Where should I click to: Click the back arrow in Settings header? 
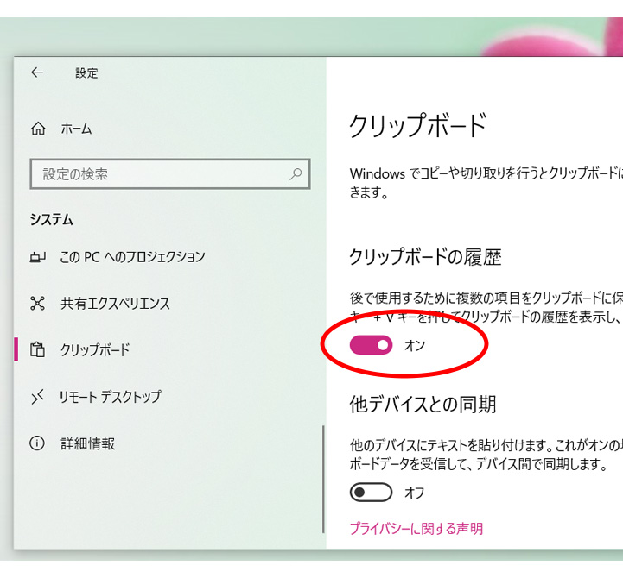coord(36,73)
